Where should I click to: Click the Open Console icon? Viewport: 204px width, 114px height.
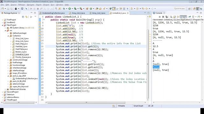coord(199,17)
